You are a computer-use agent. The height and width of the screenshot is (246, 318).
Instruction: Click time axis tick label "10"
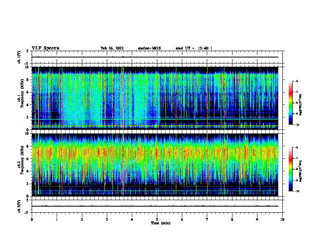(282, 219)
